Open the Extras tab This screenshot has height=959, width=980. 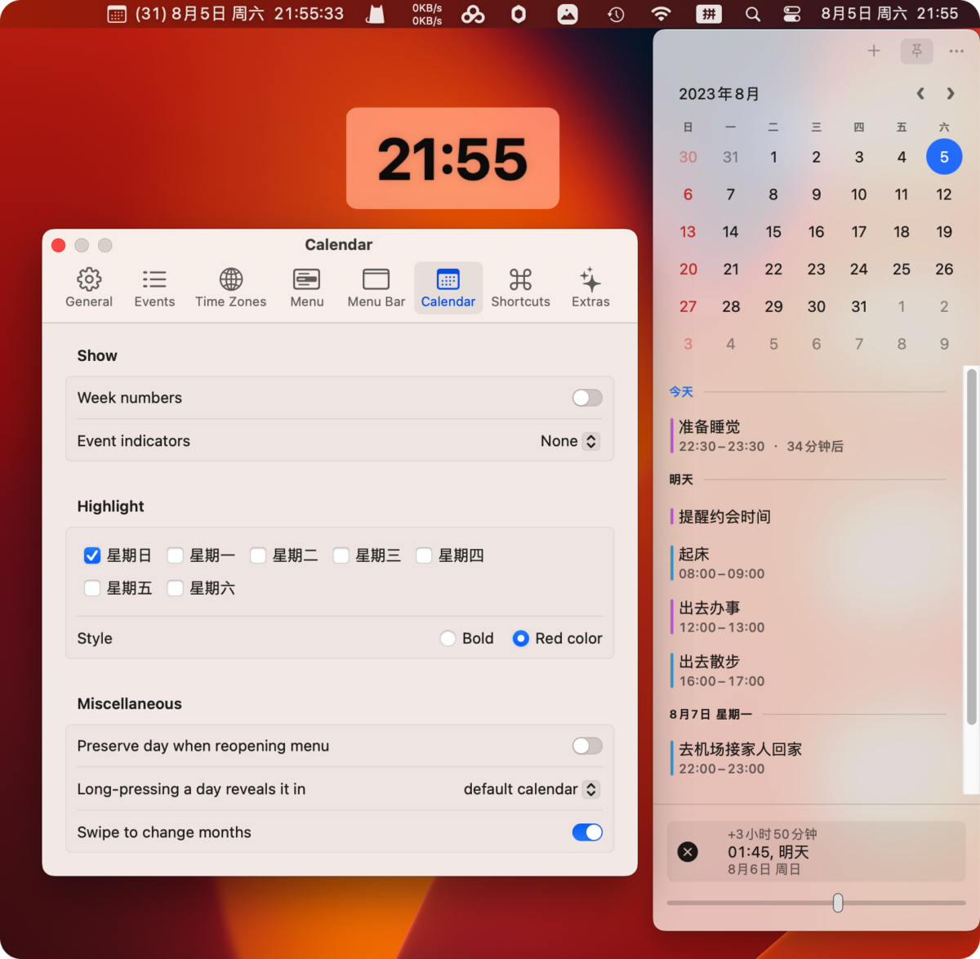click(590, 288)
